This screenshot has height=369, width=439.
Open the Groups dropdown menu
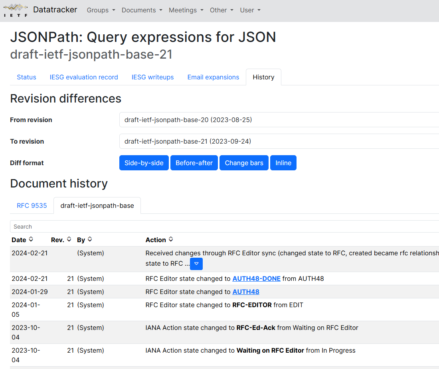(101, 10)
